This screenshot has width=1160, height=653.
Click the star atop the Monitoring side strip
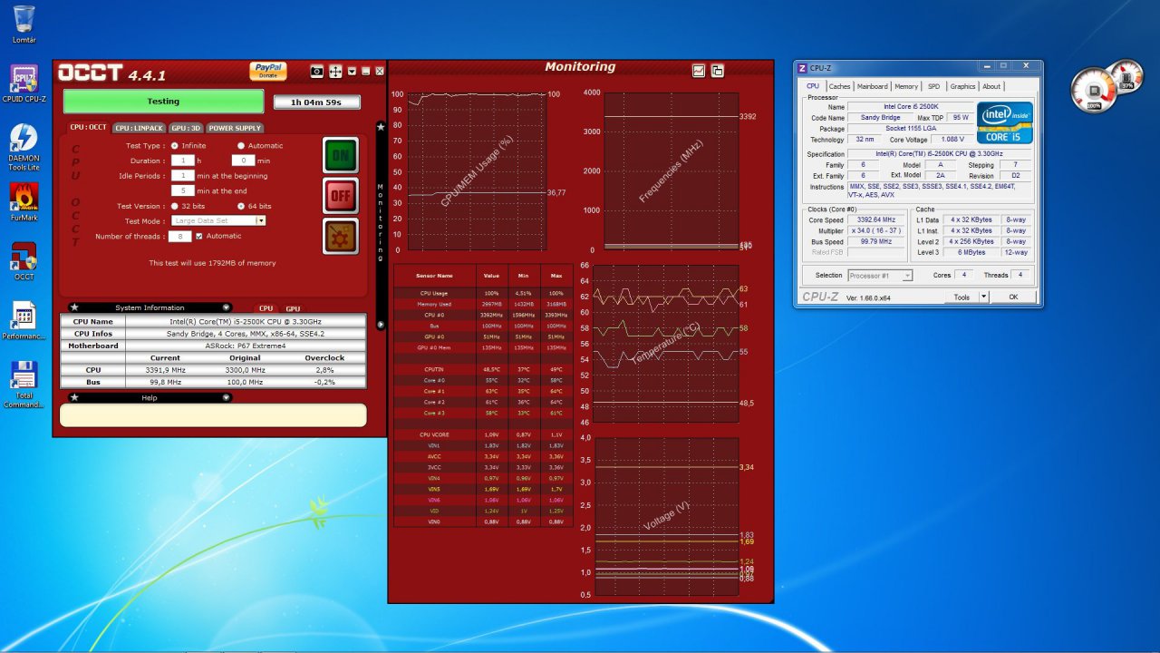(x=381, y=127)
